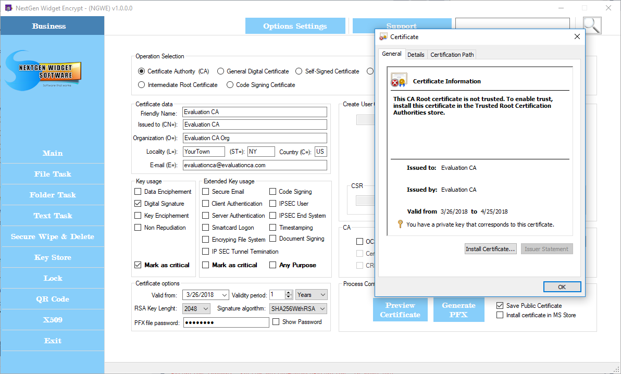Click the NextGen Widget Software logo

44,71
